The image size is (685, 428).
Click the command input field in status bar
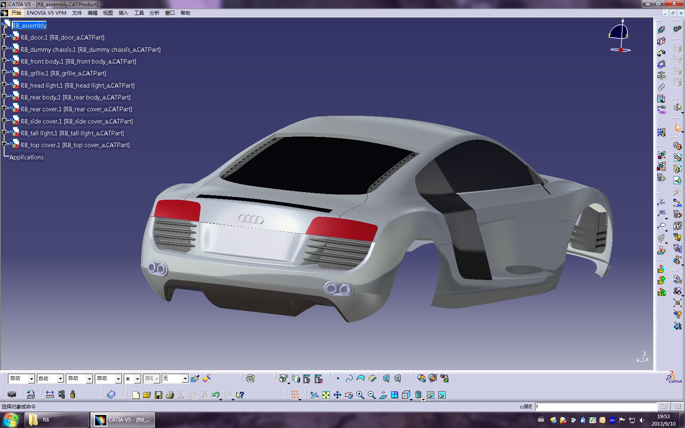coord(596,406)
